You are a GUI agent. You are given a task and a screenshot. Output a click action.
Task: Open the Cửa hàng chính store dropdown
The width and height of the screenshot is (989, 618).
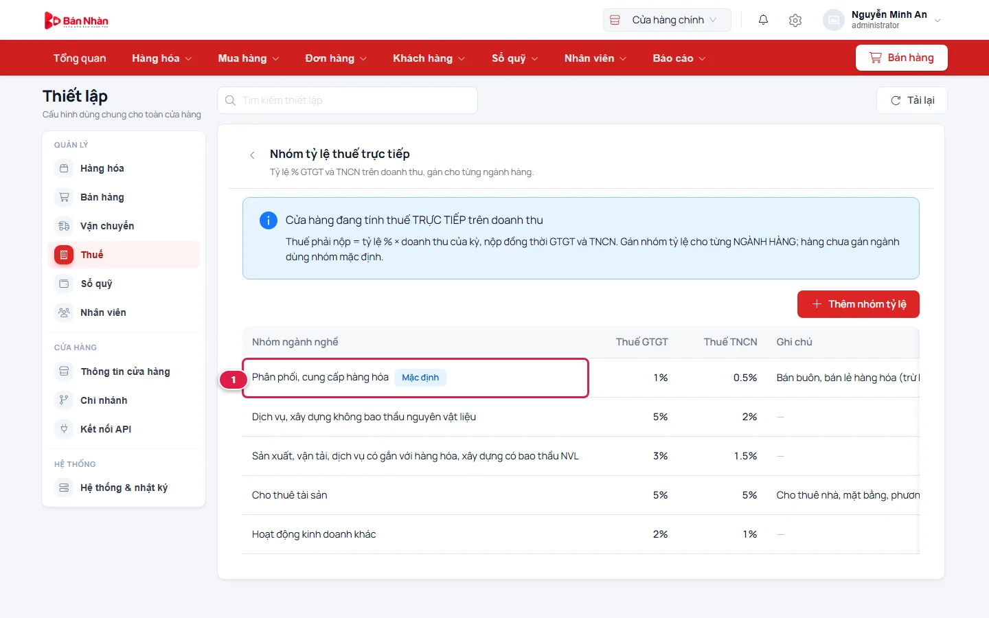click(667, 20)
